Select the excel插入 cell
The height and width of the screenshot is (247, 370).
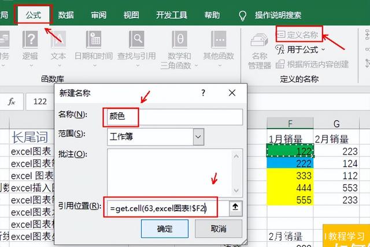pos(32,188)
